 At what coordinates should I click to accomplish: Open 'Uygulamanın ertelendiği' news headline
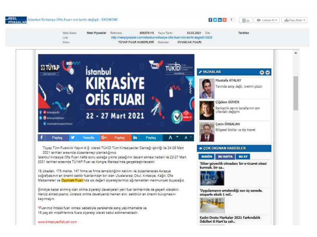point(231,192)
